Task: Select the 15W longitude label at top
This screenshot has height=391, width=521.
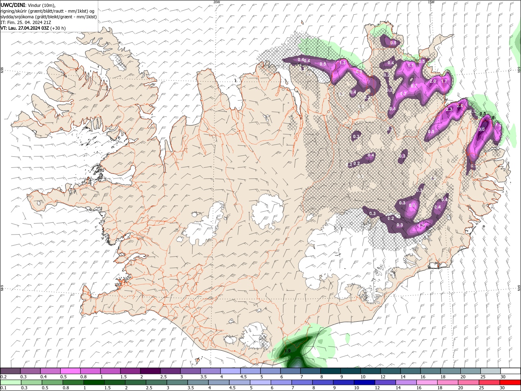Action: coord(431,2)
